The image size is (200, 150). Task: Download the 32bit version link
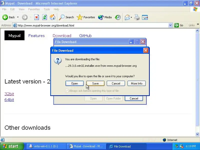pyautogui.click(x=9, y=94)
